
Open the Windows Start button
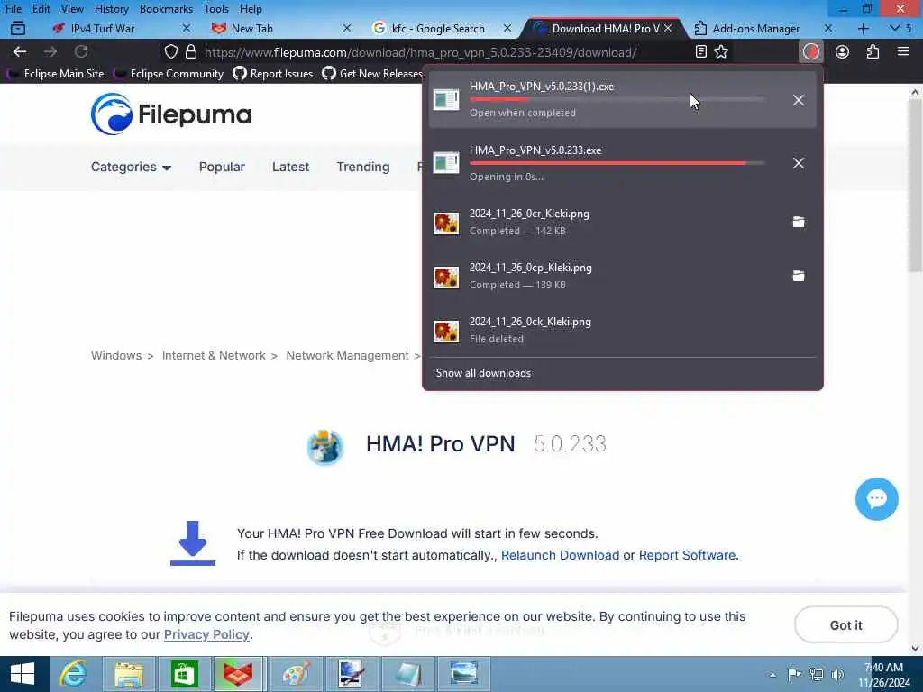pyautogui.click(x=23, y=674)
